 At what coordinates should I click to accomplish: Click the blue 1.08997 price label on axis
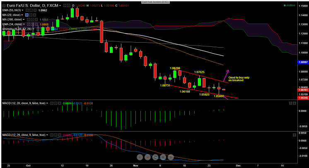[x=303, y=62]
